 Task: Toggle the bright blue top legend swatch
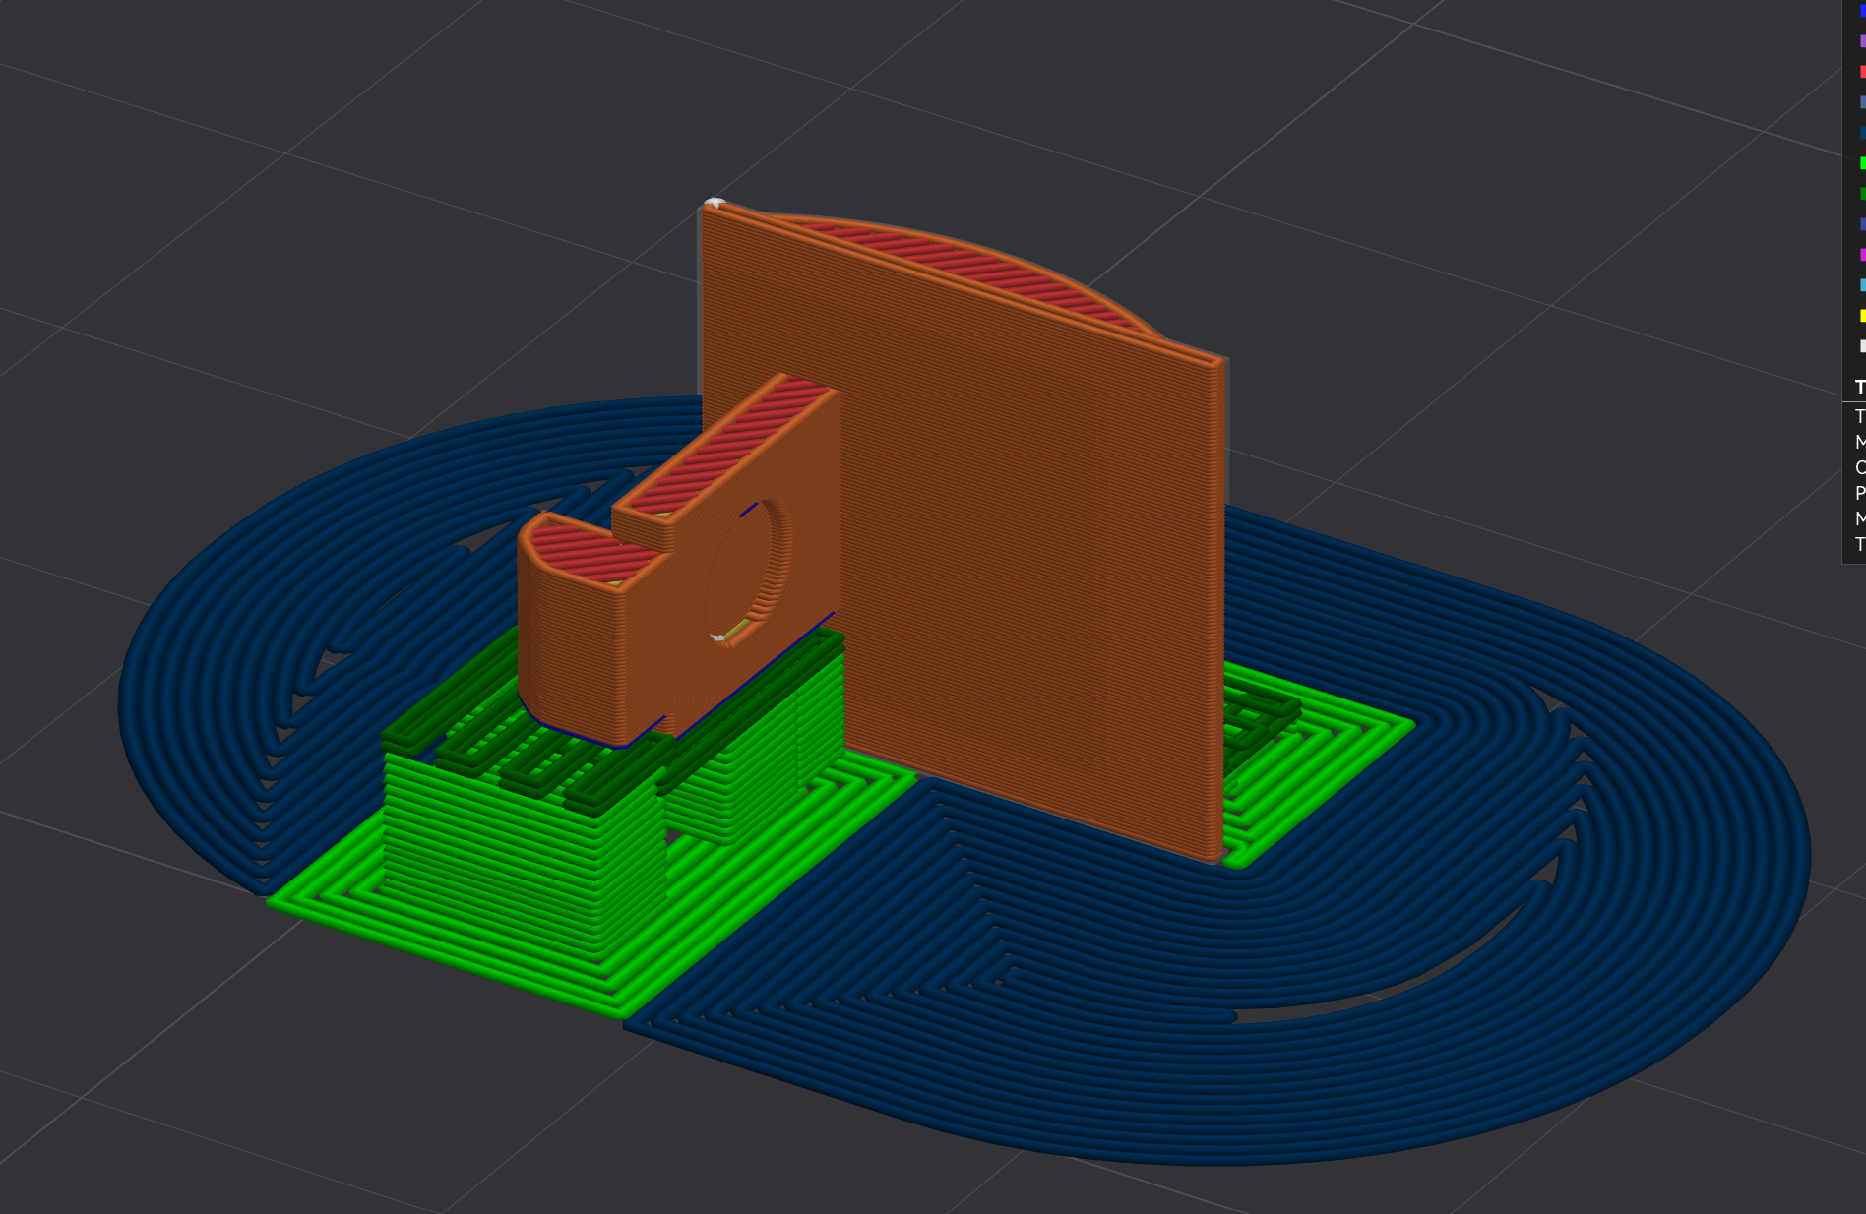pyautogui.click(x=1862, y=11)
